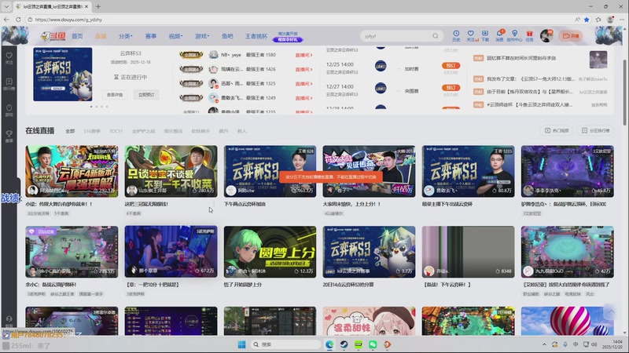Expand the 视频 dropdown menu
The width and height of the screenshot is (629, 353).
coord(175,36)
